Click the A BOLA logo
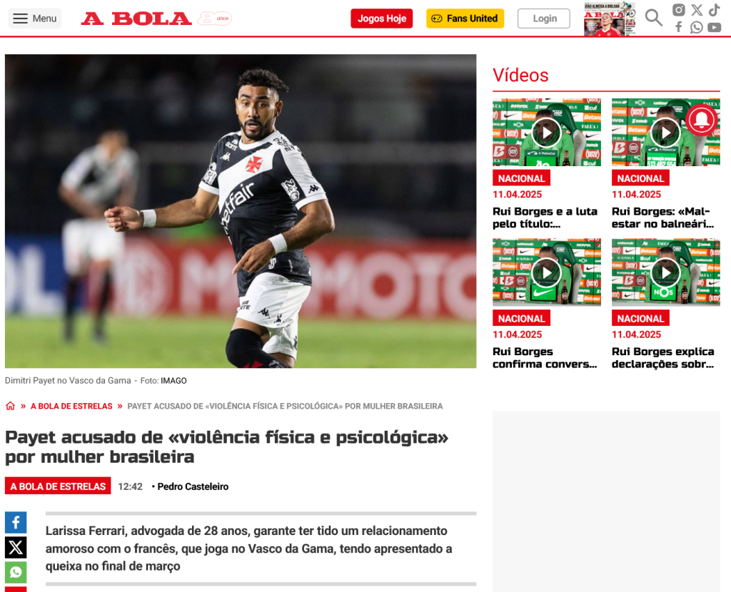The image size is (731, 592). point(136,19)
